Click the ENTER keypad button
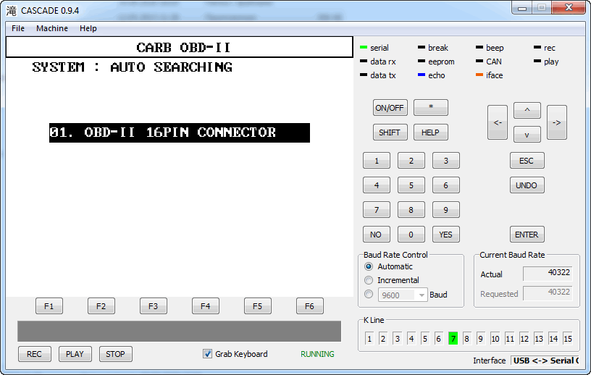The image size is (591, 375). coord(527,235)
